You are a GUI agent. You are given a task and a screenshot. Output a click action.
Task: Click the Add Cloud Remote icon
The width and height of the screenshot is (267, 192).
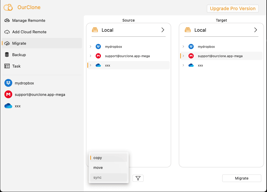click(7, 32)
